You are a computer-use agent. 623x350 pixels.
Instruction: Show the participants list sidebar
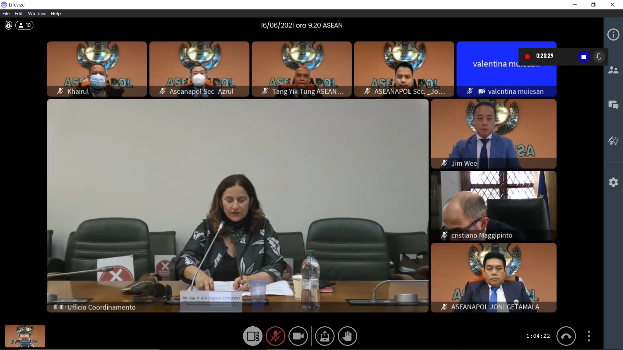(613, 70)
